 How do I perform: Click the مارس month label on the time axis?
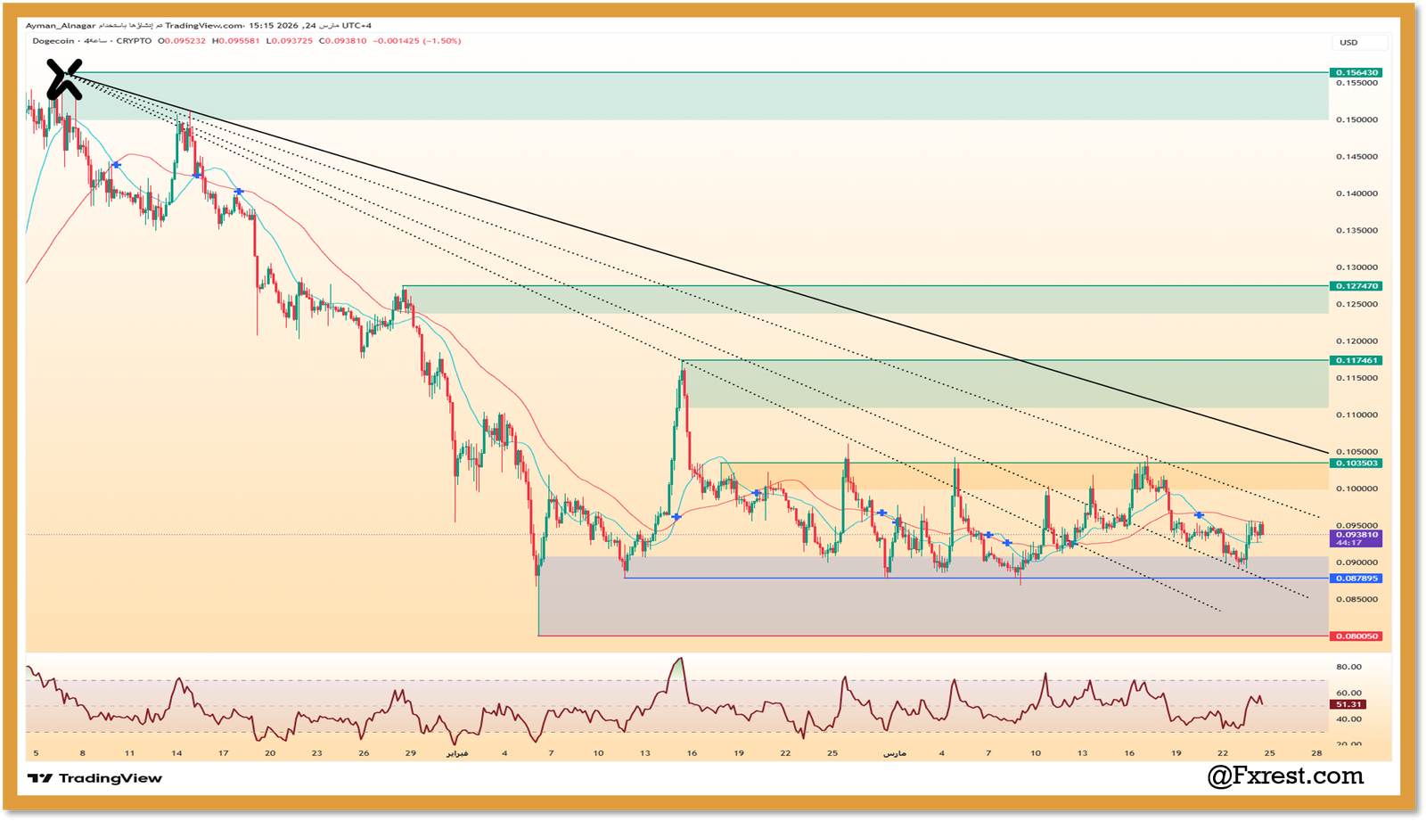pos(894,753)
